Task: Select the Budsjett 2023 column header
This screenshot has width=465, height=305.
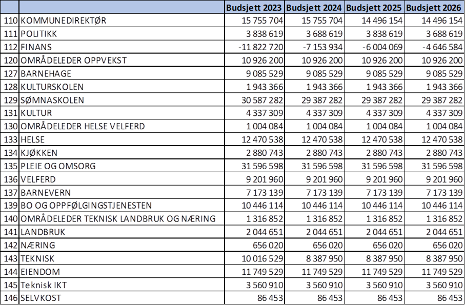Action: [254, 7]
